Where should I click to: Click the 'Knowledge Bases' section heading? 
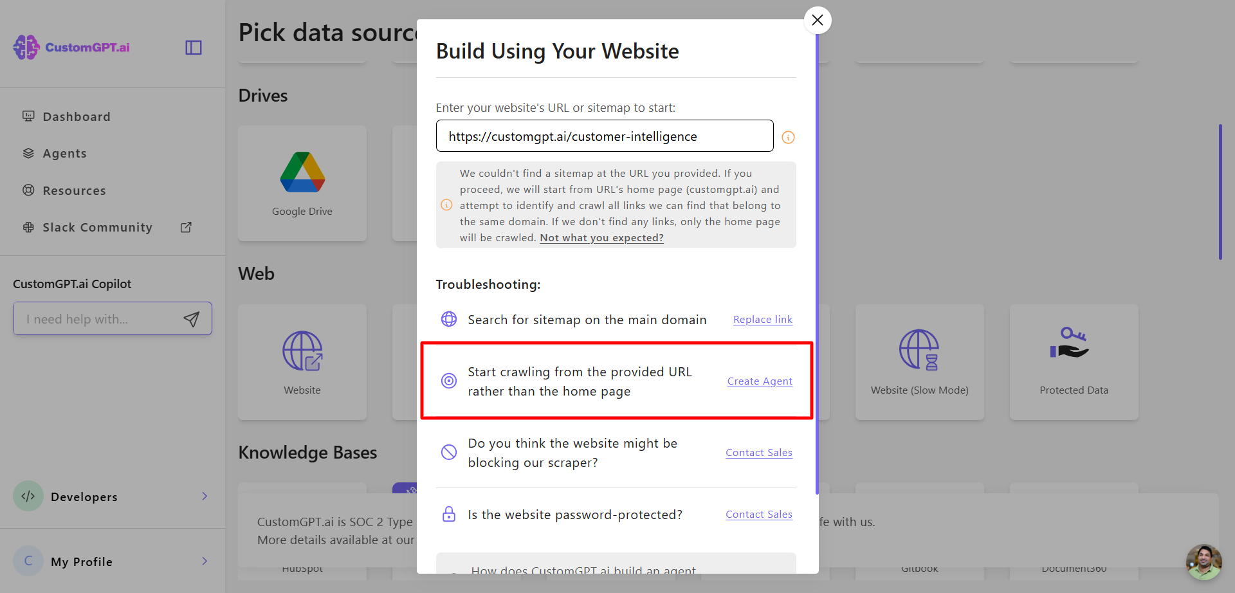click(307, 452)
